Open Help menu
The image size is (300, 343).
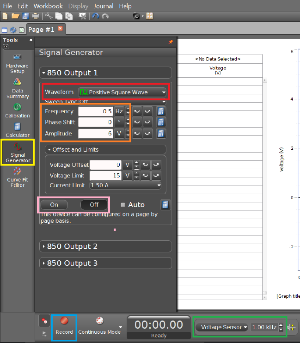125,6
